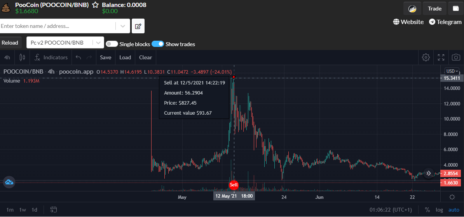Click the 1.6630 price line label
Screen dimensions: 464x217
(x=451, y=183)
